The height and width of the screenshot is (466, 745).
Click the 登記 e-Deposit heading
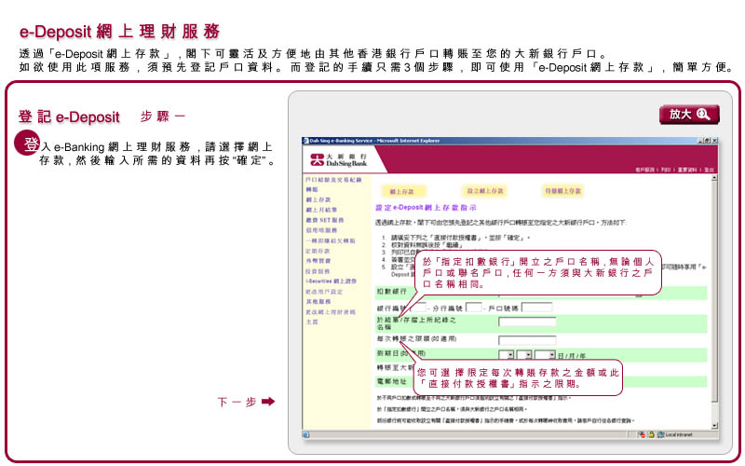click(69, 117)
